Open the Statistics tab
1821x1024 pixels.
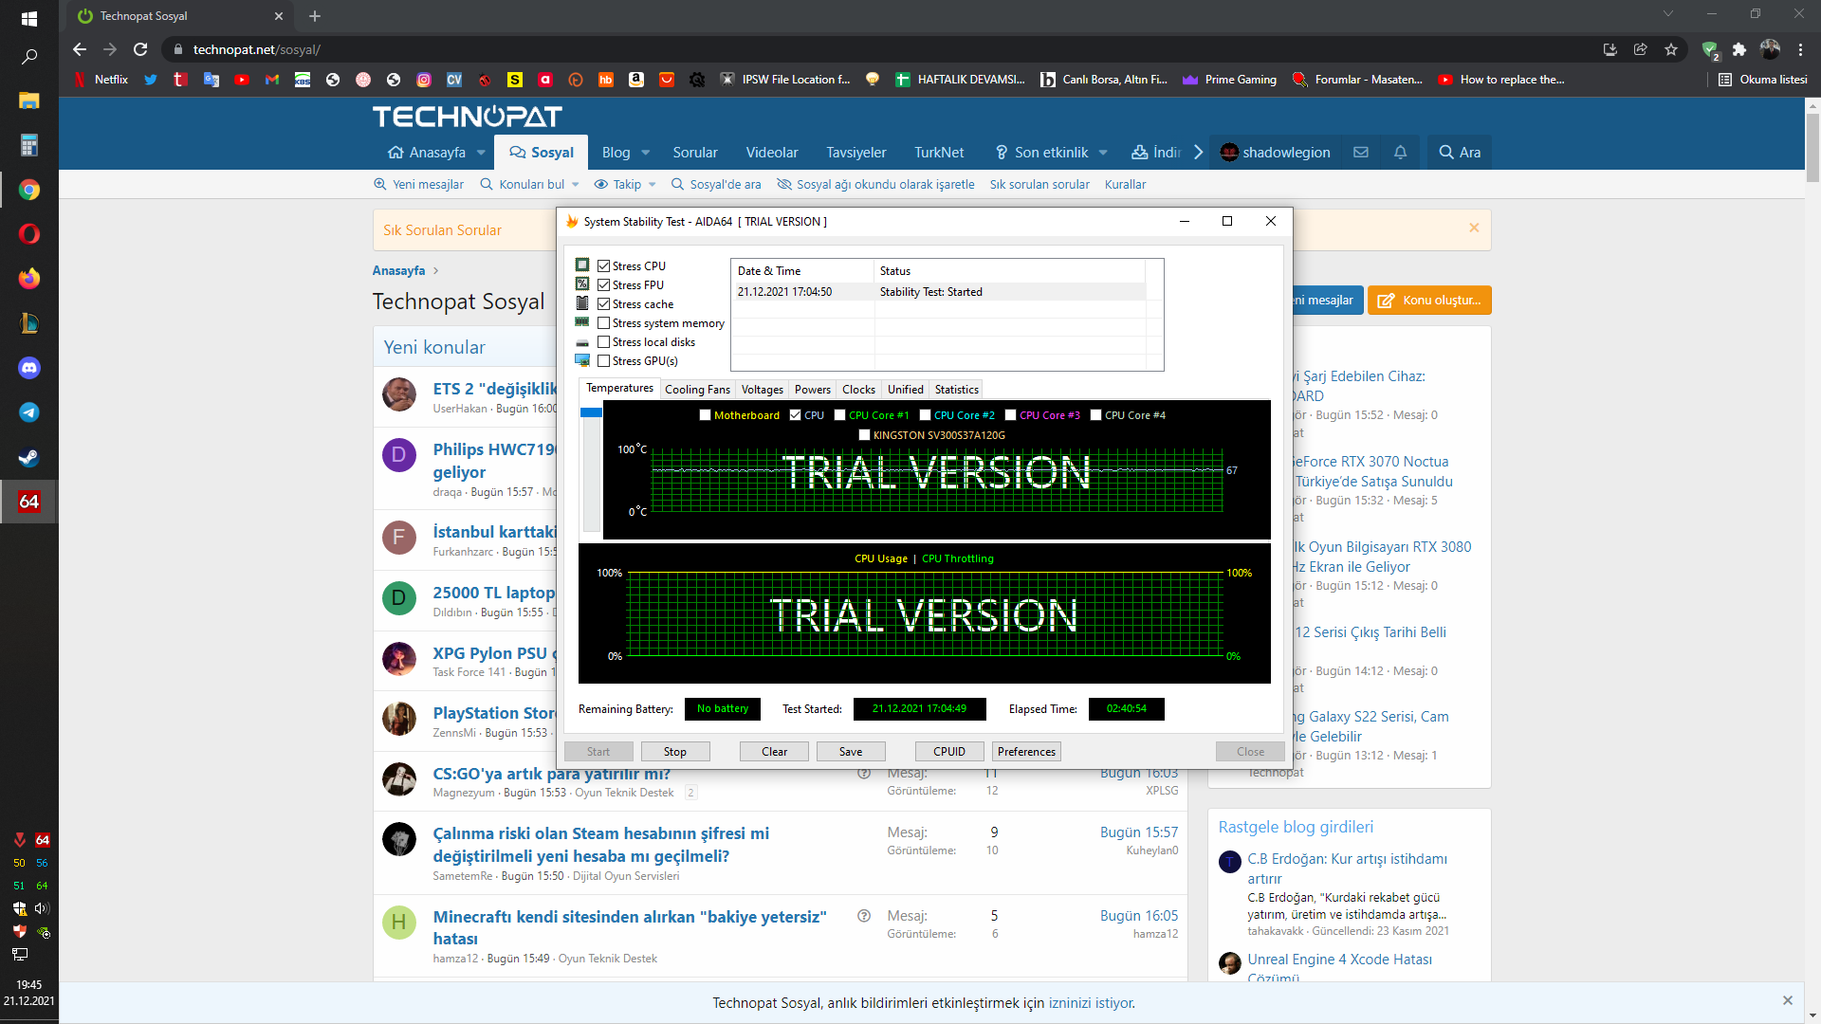coord(956,390)
